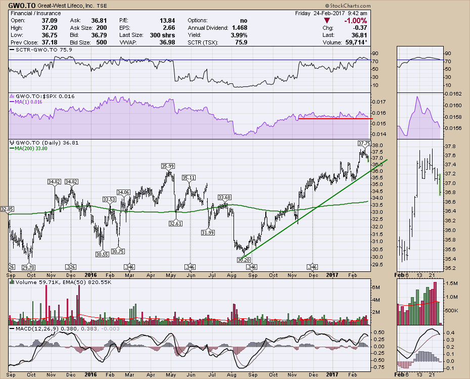Click the Chg value -0.37
Viewport: 470px width, 379px height.
(360, 28)
